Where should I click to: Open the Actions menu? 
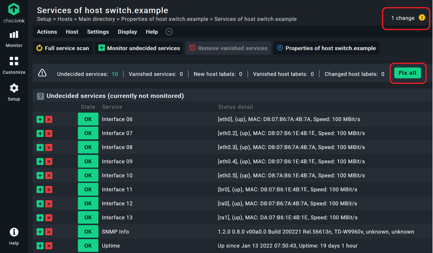(47, 32)
